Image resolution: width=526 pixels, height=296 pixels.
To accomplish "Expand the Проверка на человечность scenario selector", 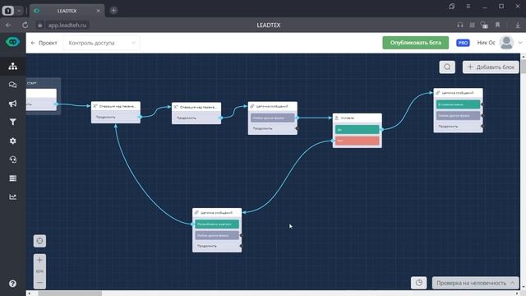I will point(475,283).
